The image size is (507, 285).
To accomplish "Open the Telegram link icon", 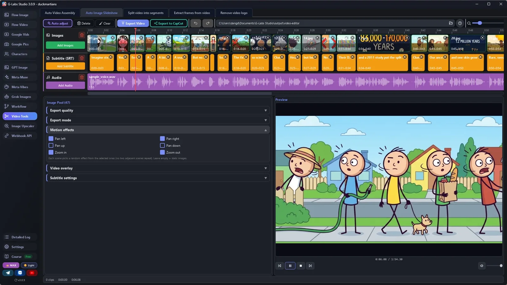I will (x=8, y=273).
